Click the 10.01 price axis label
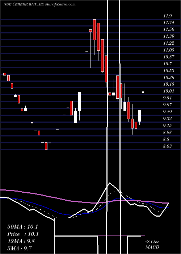 [x=169, y=91]
